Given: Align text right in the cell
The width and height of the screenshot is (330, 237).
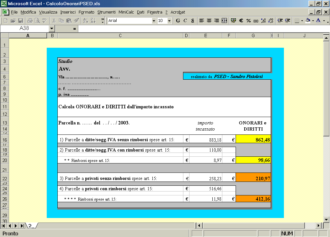Looking at the screenshot, I should click(x=217, y=21).
